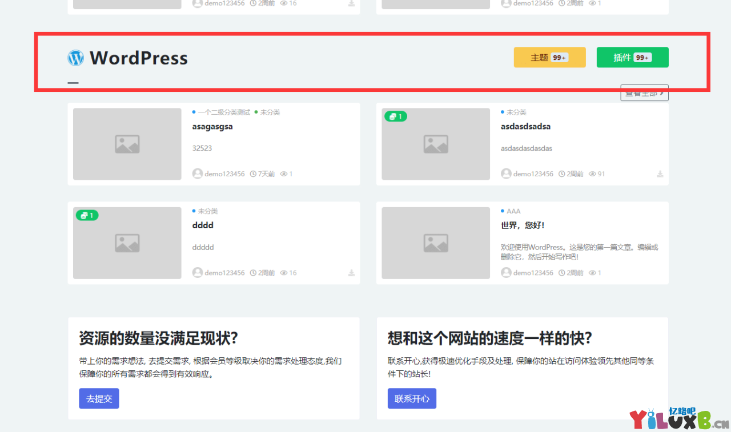Open thumbnail of asdasdsadsa post
The height and width of the screenshot is (432, 731).
[x=436, y=144]
